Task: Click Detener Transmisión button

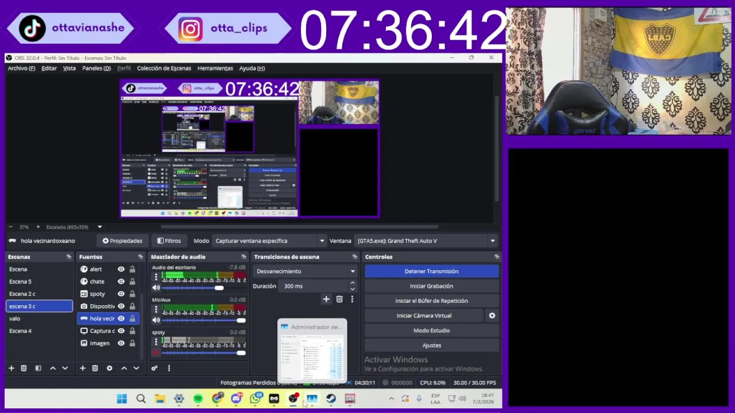Action: coord(431,271)
